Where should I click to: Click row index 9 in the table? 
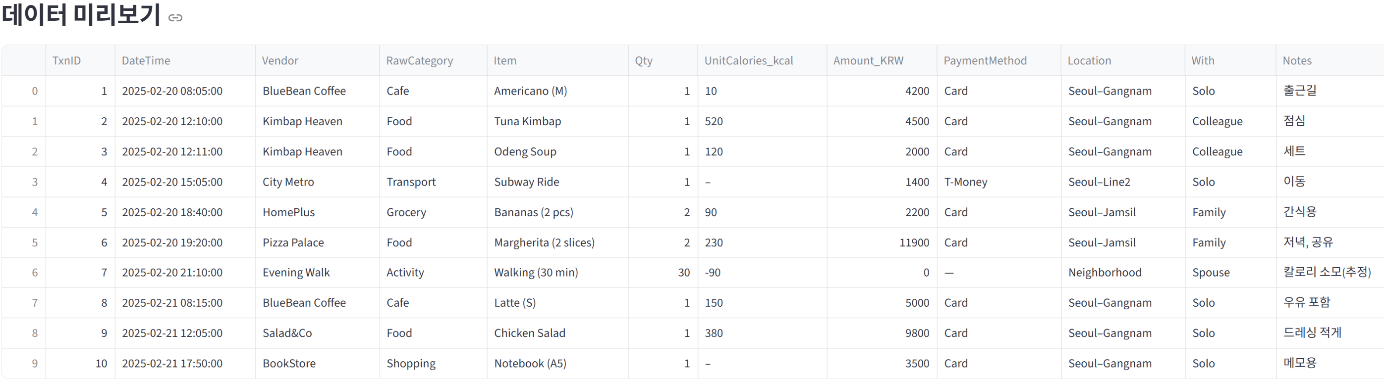coord(34,363)
